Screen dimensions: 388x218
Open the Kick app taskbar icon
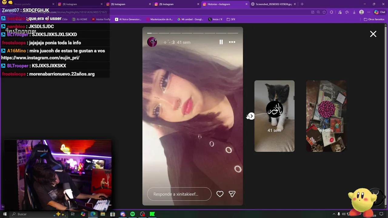152,214
